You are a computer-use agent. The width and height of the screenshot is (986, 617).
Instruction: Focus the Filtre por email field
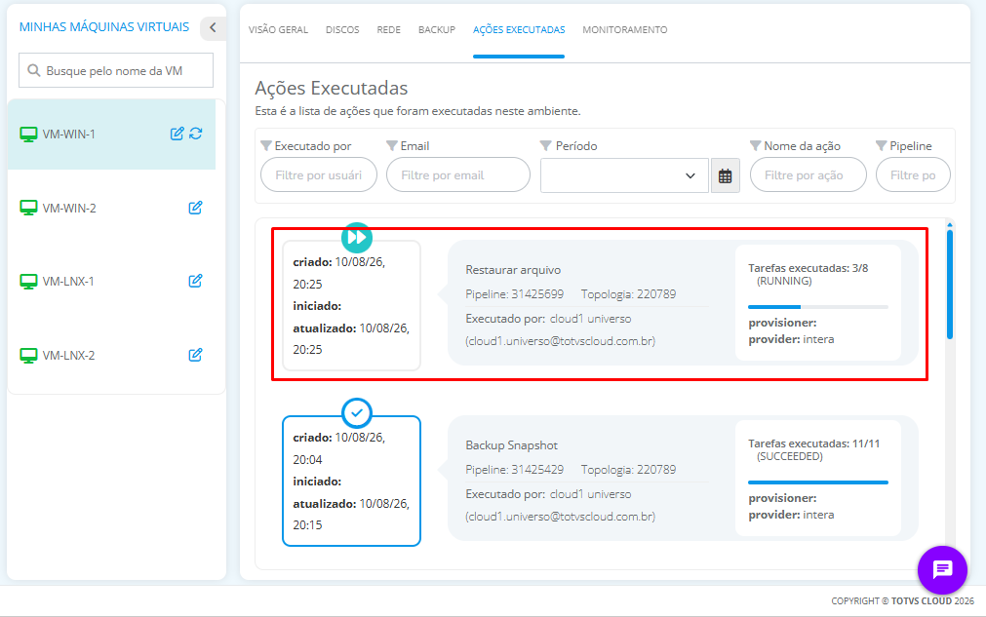[x=458, y=174]
